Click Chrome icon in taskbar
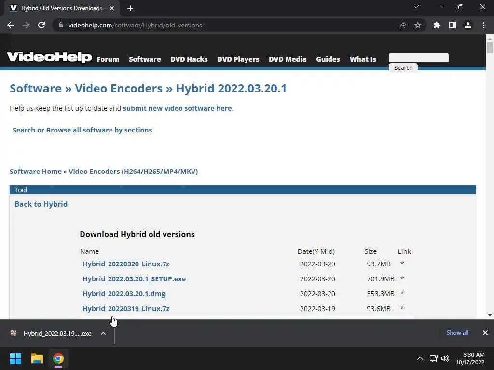Screen dimensions: 494x370 (x=58, y=358)
